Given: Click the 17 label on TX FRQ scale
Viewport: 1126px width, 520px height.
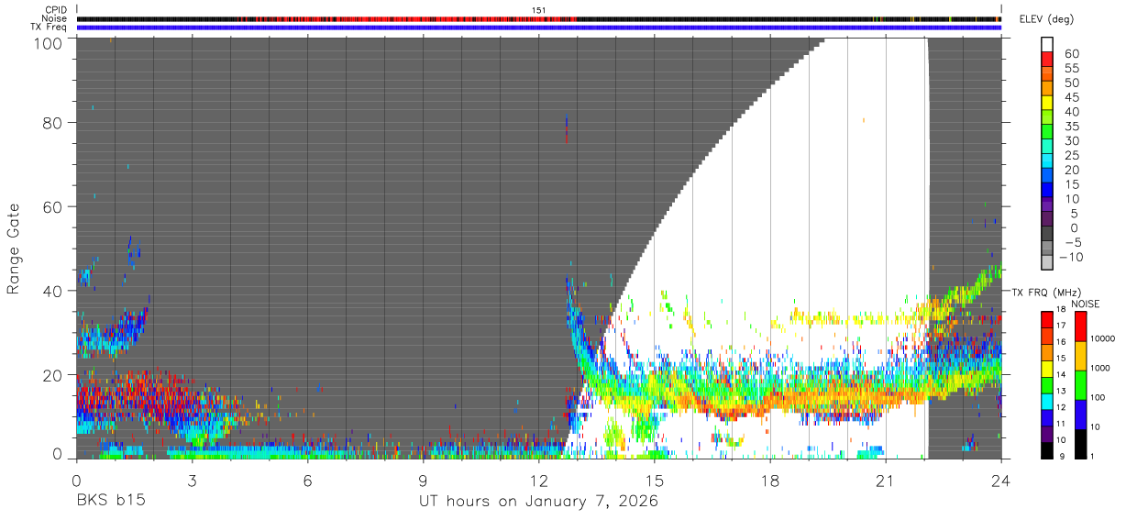Looking at the screenshot, I should click(x=1059, y=326).
